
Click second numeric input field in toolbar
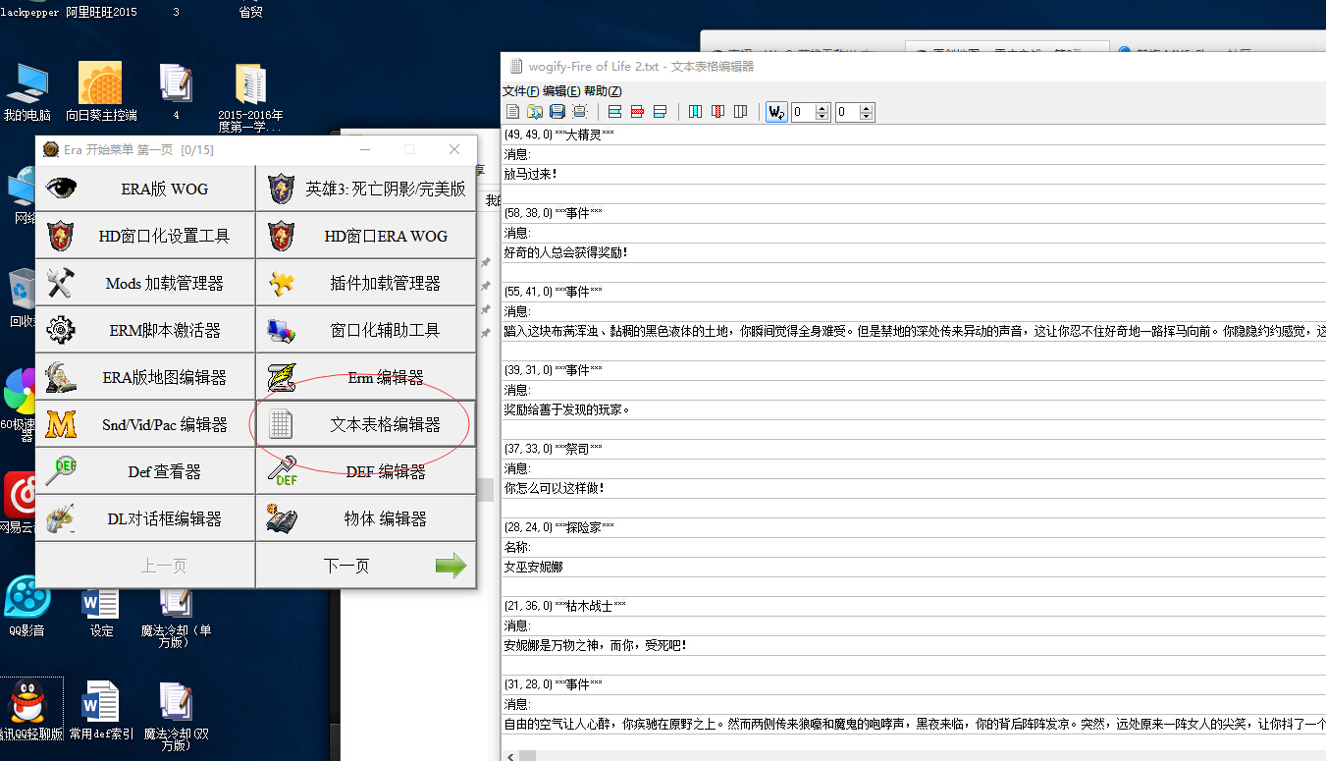point(847,112)
